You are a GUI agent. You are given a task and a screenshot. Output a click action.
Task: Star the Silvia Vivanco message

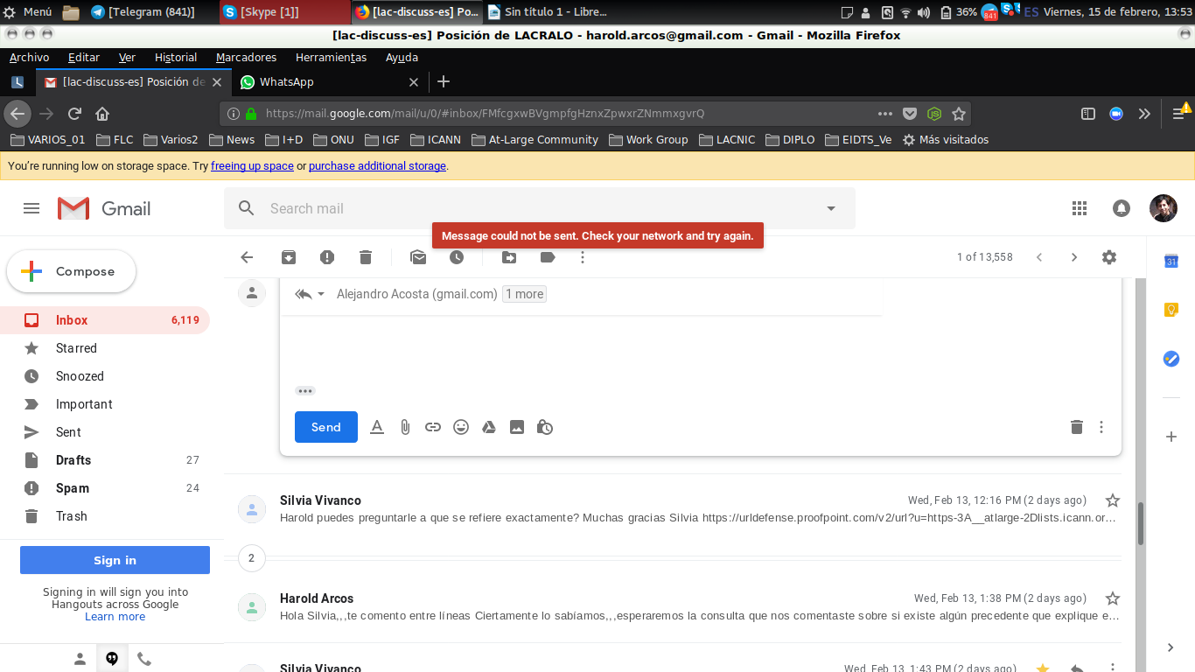click(x=1112, y=500)
